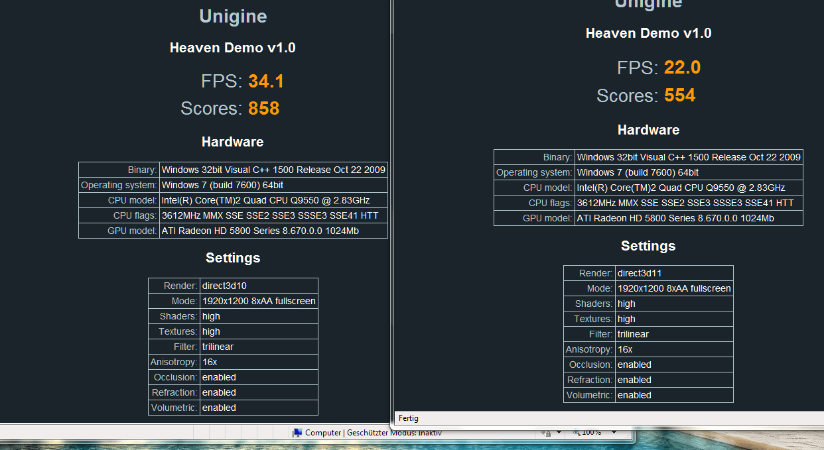
Task: Click the 'Fertig' status bar text
Action: click(x=408, y=418)
